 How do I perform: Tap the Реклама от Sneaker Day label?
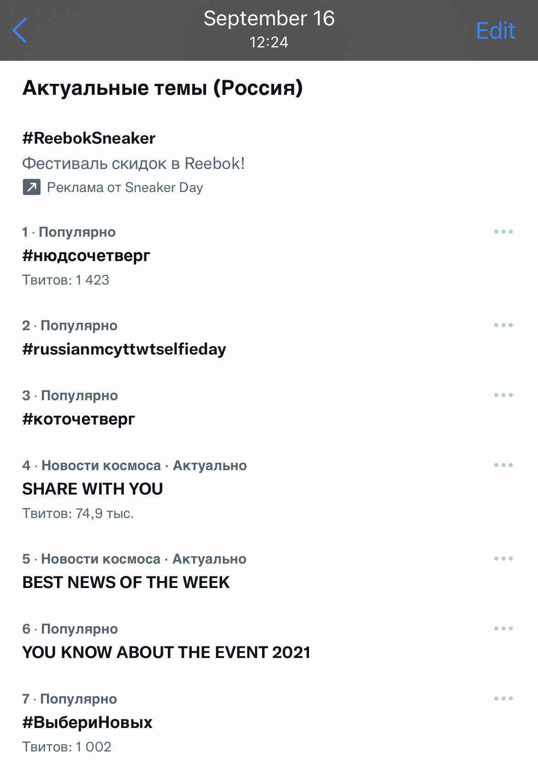[x=125, y=187]
